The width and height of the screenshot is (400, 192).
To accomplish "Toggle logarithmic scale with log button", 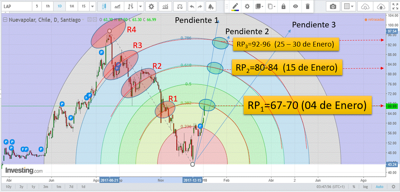I will click(366, 187).
